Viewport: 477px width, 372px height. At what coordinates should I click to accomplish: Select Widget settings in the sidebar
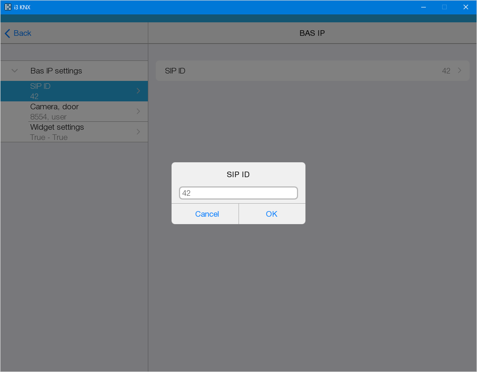coord(74,132)
